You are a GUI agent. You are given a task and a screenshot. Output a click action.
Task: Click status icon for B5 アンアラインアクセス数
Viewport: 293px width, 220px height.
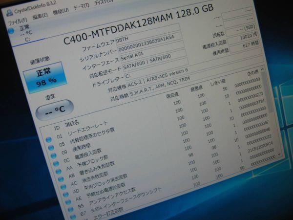click(x=70, y=210)
